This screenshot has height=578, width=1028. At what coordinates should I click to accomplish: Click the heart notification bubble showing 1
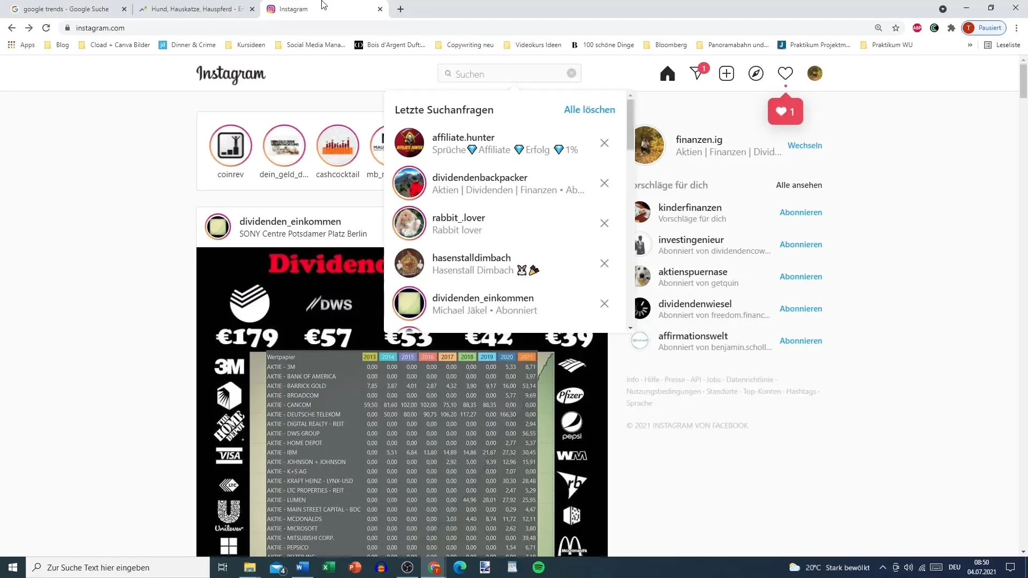tap(785, 111)
